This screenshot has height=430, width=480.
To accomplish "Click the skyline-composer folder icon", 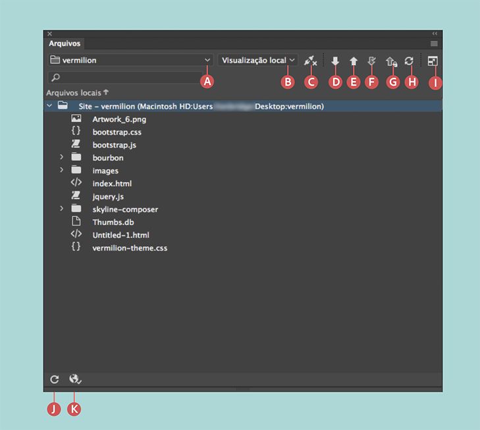I will coord(76,208).
